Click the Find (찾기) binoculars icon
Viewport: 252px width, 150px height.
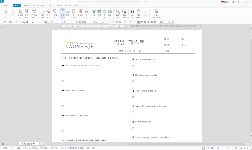[132, 11]
